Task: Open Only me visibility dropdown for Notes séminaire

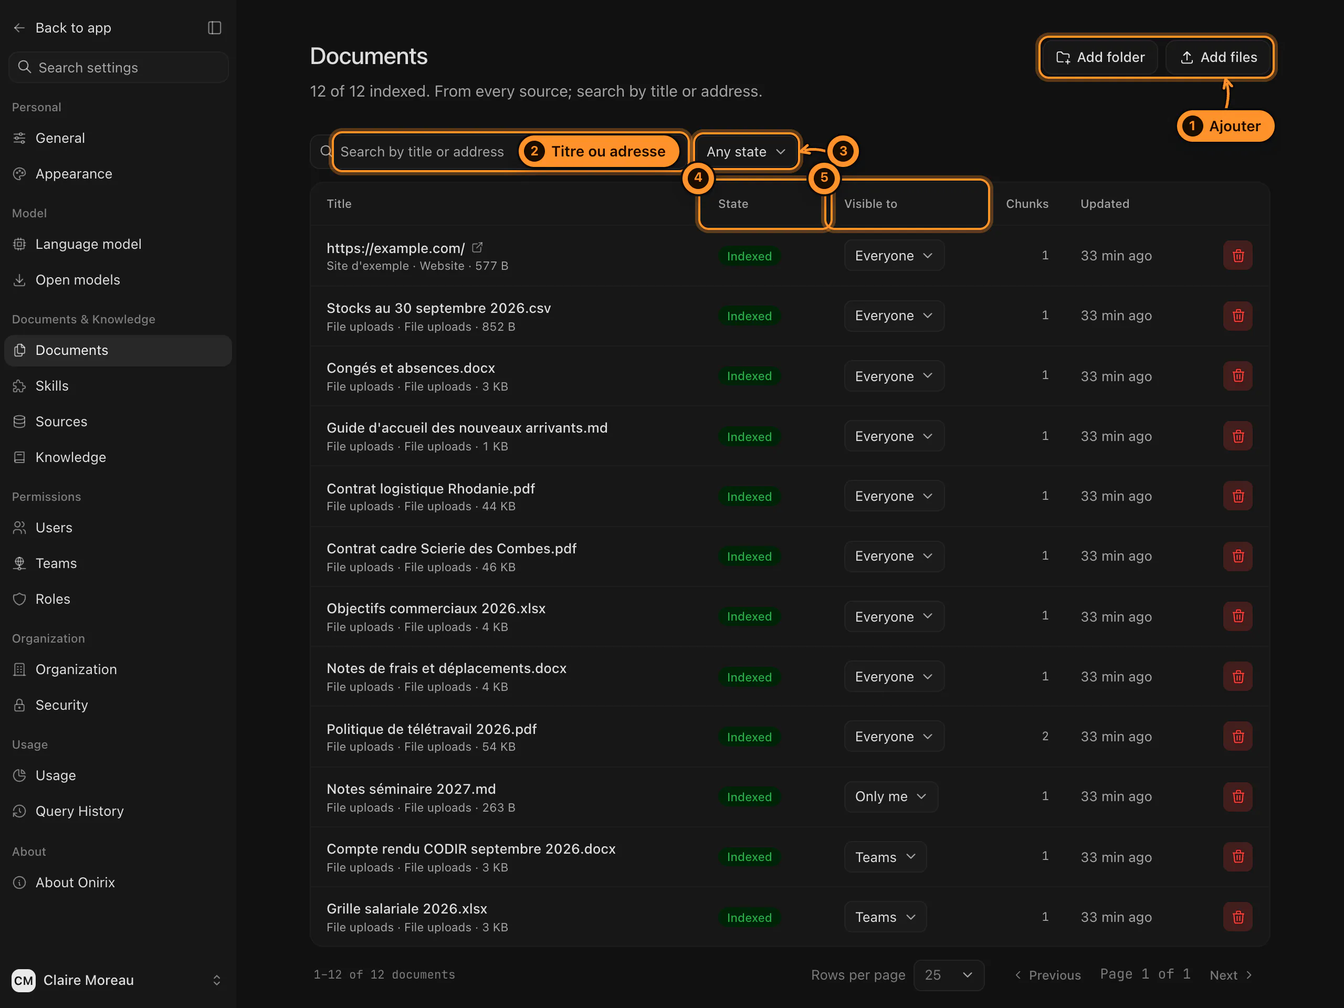Action: (x=891, y=796)
